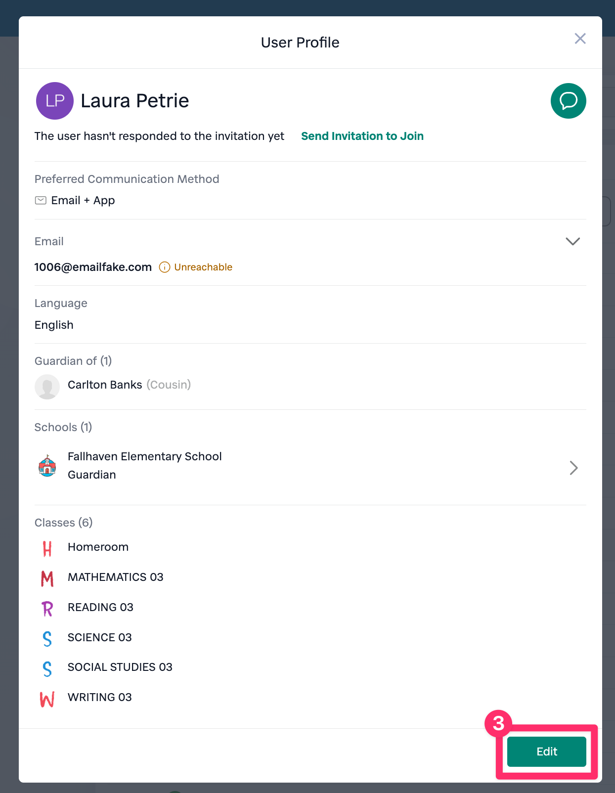The height and width of the screenshot is (793, 615).
Task: Click Send Invitation to Join link
Action: 362,136
